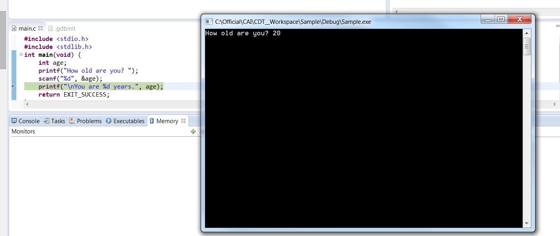This screenshot has height=236, width=560.
Task: Open the Console view tab
Action: tap(25, 121)
